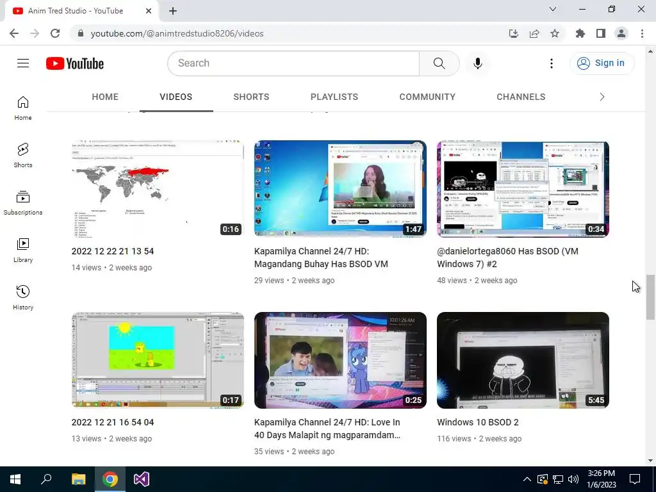Open the YouTube hamburger guide menu
Viewport: 656px width, 492px height.
click(x=23, y=63)
